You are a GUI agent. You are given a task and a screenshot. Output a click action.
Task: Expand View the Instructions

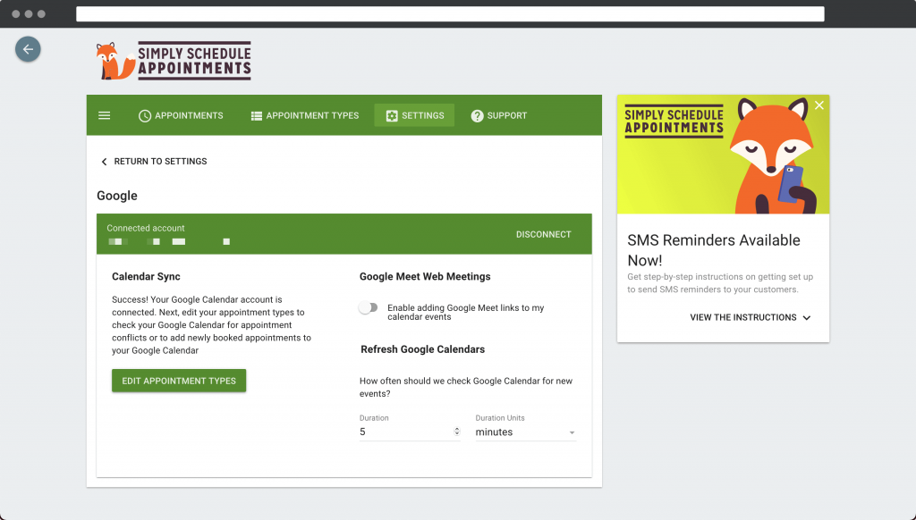click(x=751, y=317)
